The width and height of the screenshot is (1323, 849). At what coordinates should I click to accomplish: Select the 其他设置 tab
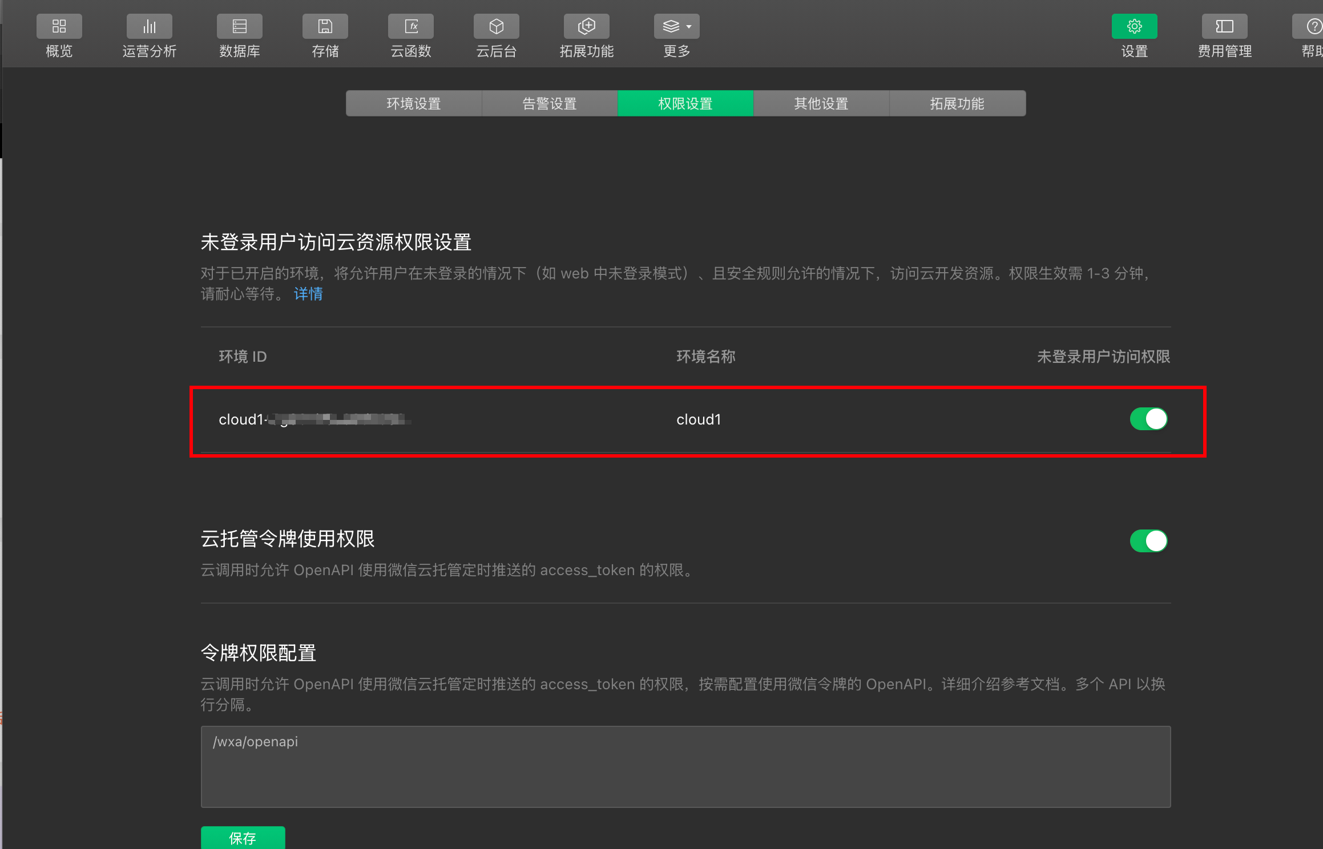(x=821, y=104)
